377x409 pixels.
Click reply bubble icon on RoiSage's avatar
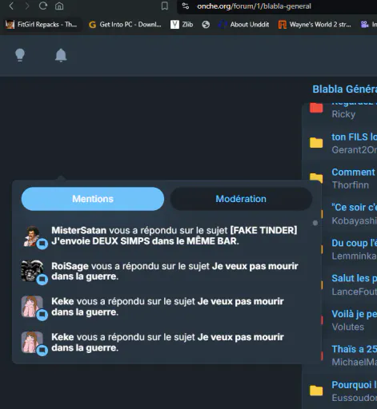coord(42,280)
